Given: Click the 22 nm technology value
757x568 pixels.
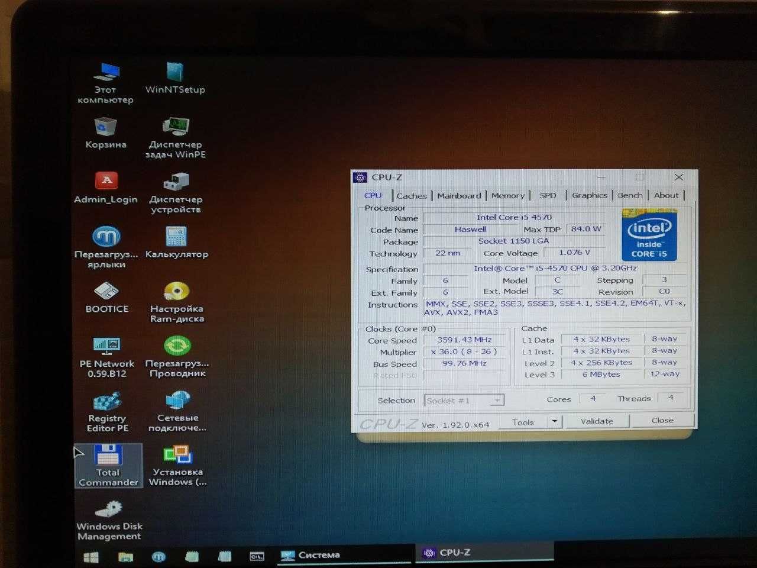Looking at the screenshot, I should coord(448,253).
